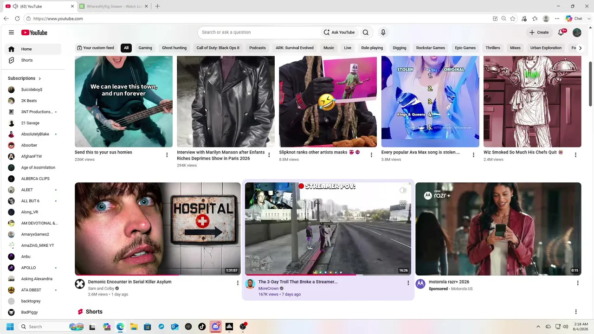Open the browser profile icon
The image size is (594, 334).
(546, 19)
